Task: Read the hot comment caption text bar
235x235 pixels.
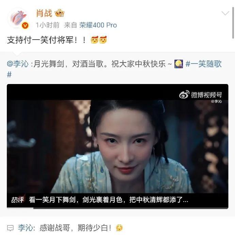Action: (x=109, y=200)
